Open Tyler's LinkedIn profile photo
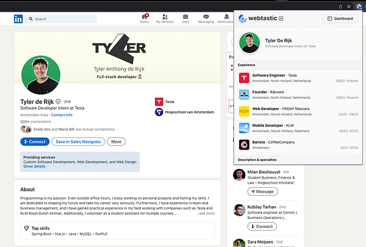366x247 pixels. [41, 75]
